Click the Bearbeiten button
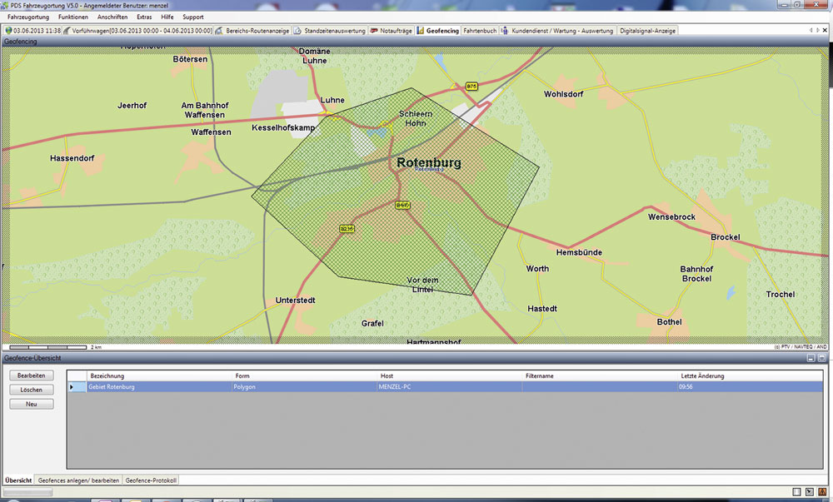 coord(32,375)
